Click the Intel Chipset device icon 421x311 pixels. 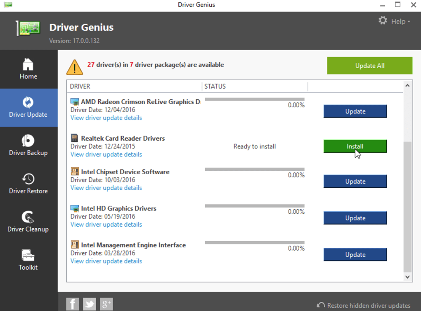point(75,171)
